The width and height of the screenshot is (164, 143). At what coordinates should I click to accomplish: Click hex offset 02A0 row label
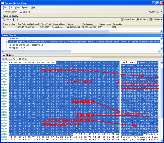[x=4, y=134]
